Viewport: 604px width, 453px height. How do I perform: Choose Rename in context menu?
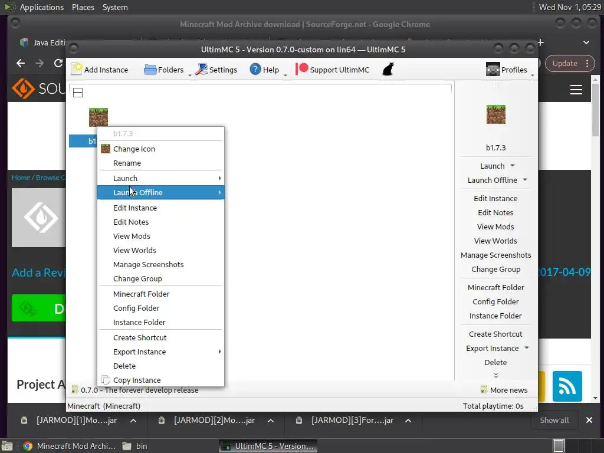pyautogui.click(x=160, y=163)
